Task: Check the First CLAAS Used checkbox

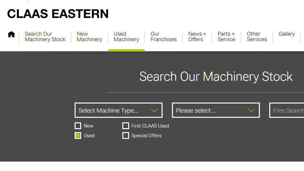Action: [126, 126]
